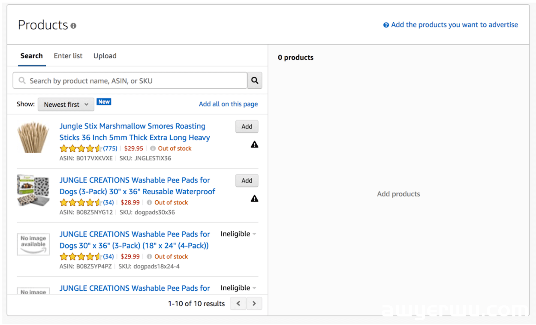Click info icon next to Jungle Stix Out of stock

(153, 148)
